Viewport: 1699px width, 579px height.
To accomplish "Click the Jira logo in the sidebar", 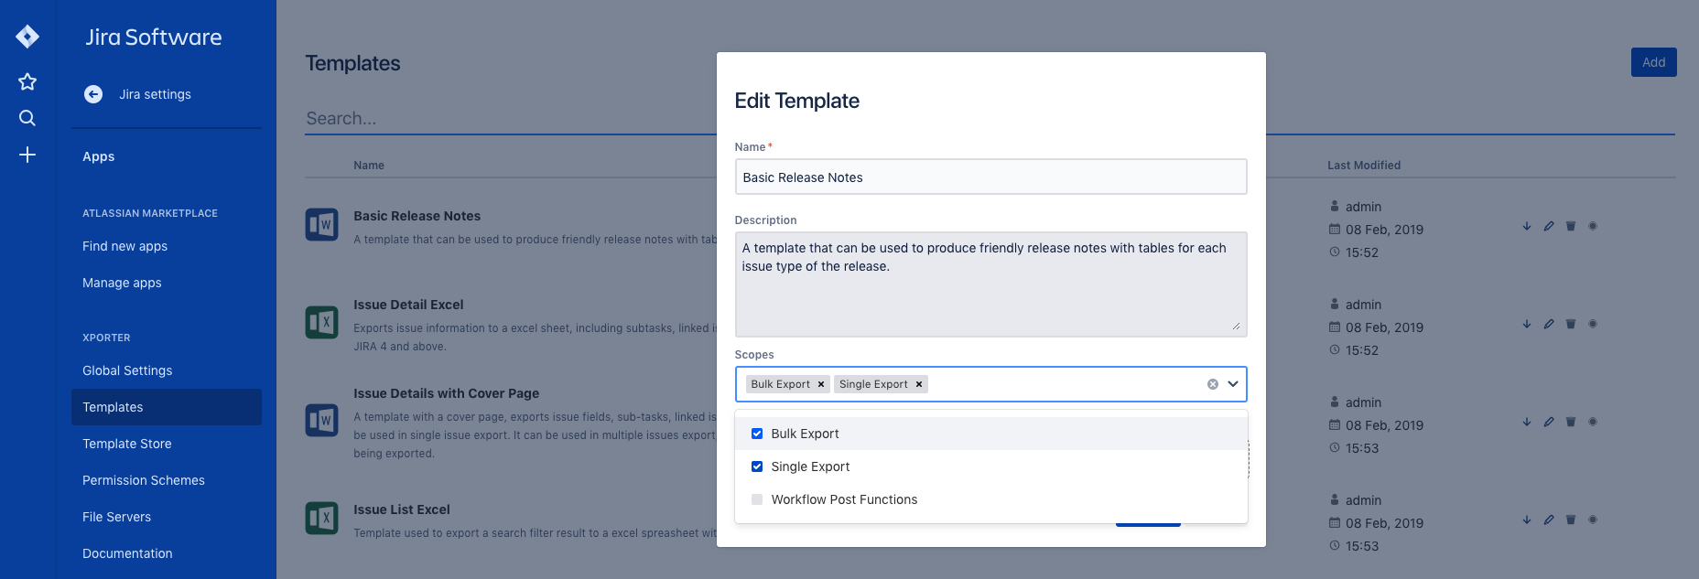I will [27, 37].
